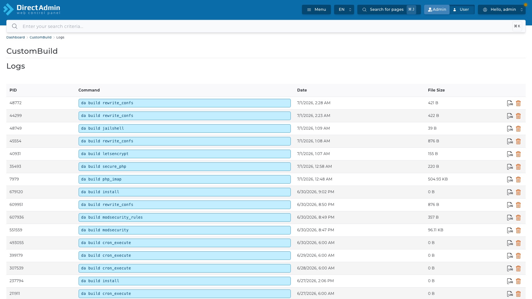
Task: Click the PID column header
Action: click(13, 90)
